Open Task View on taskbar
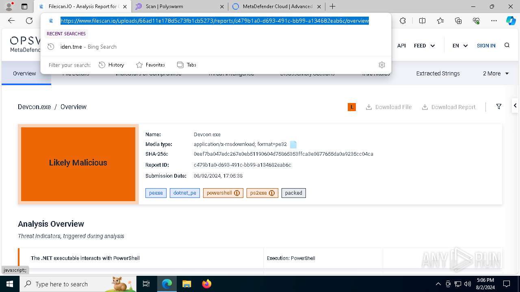Screen dimensions: 520x292 (146, 284)
